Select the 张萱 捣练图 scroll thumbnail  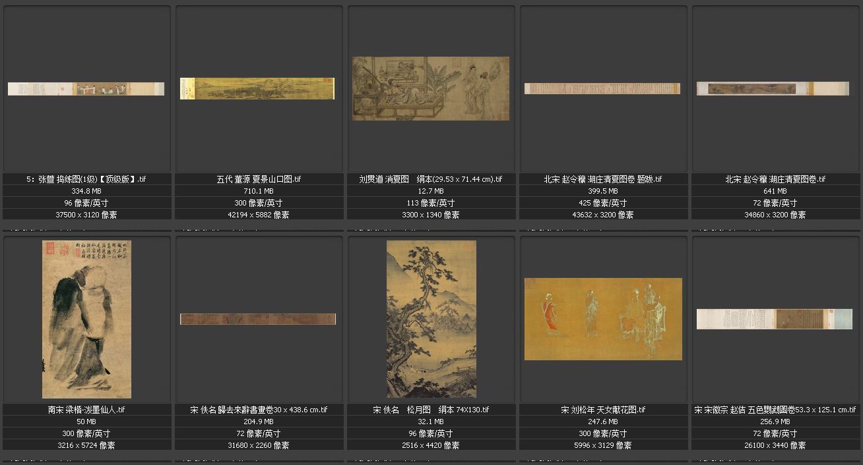(86, 89)
